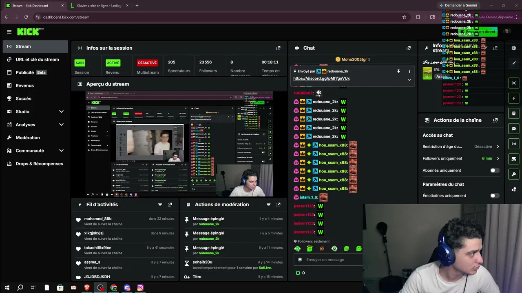This screenshot has width=522, height=293.
Task: Click the pencil edit icon in right sidebar
Action: pos(514,63)
